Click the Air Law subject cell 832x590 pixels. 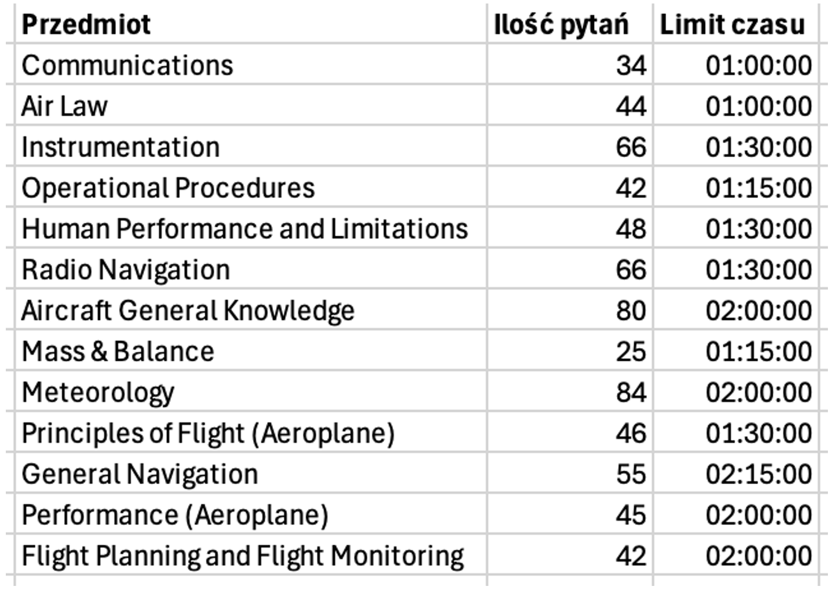(x=251, y=105)
